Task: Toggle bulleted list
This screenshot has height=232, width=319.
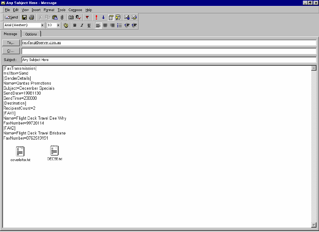Action: (x=119, y=25)
